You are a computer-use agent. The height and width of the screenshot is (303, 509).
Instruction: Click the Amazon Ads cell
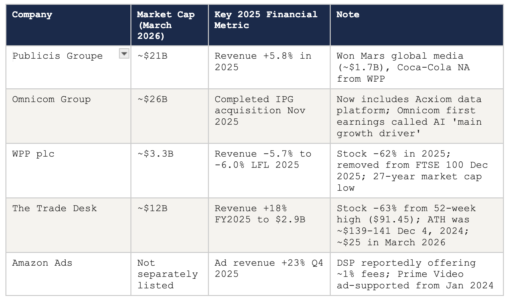point(69,274)
